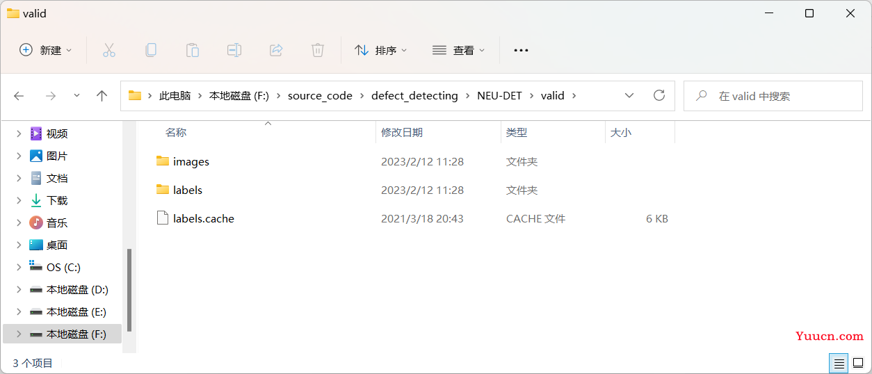Image resolution: width=872 pixels, height=374 pixels.
Task: Select OS (C:) drive in navigation pane
Action: click(x=63, y=267)
